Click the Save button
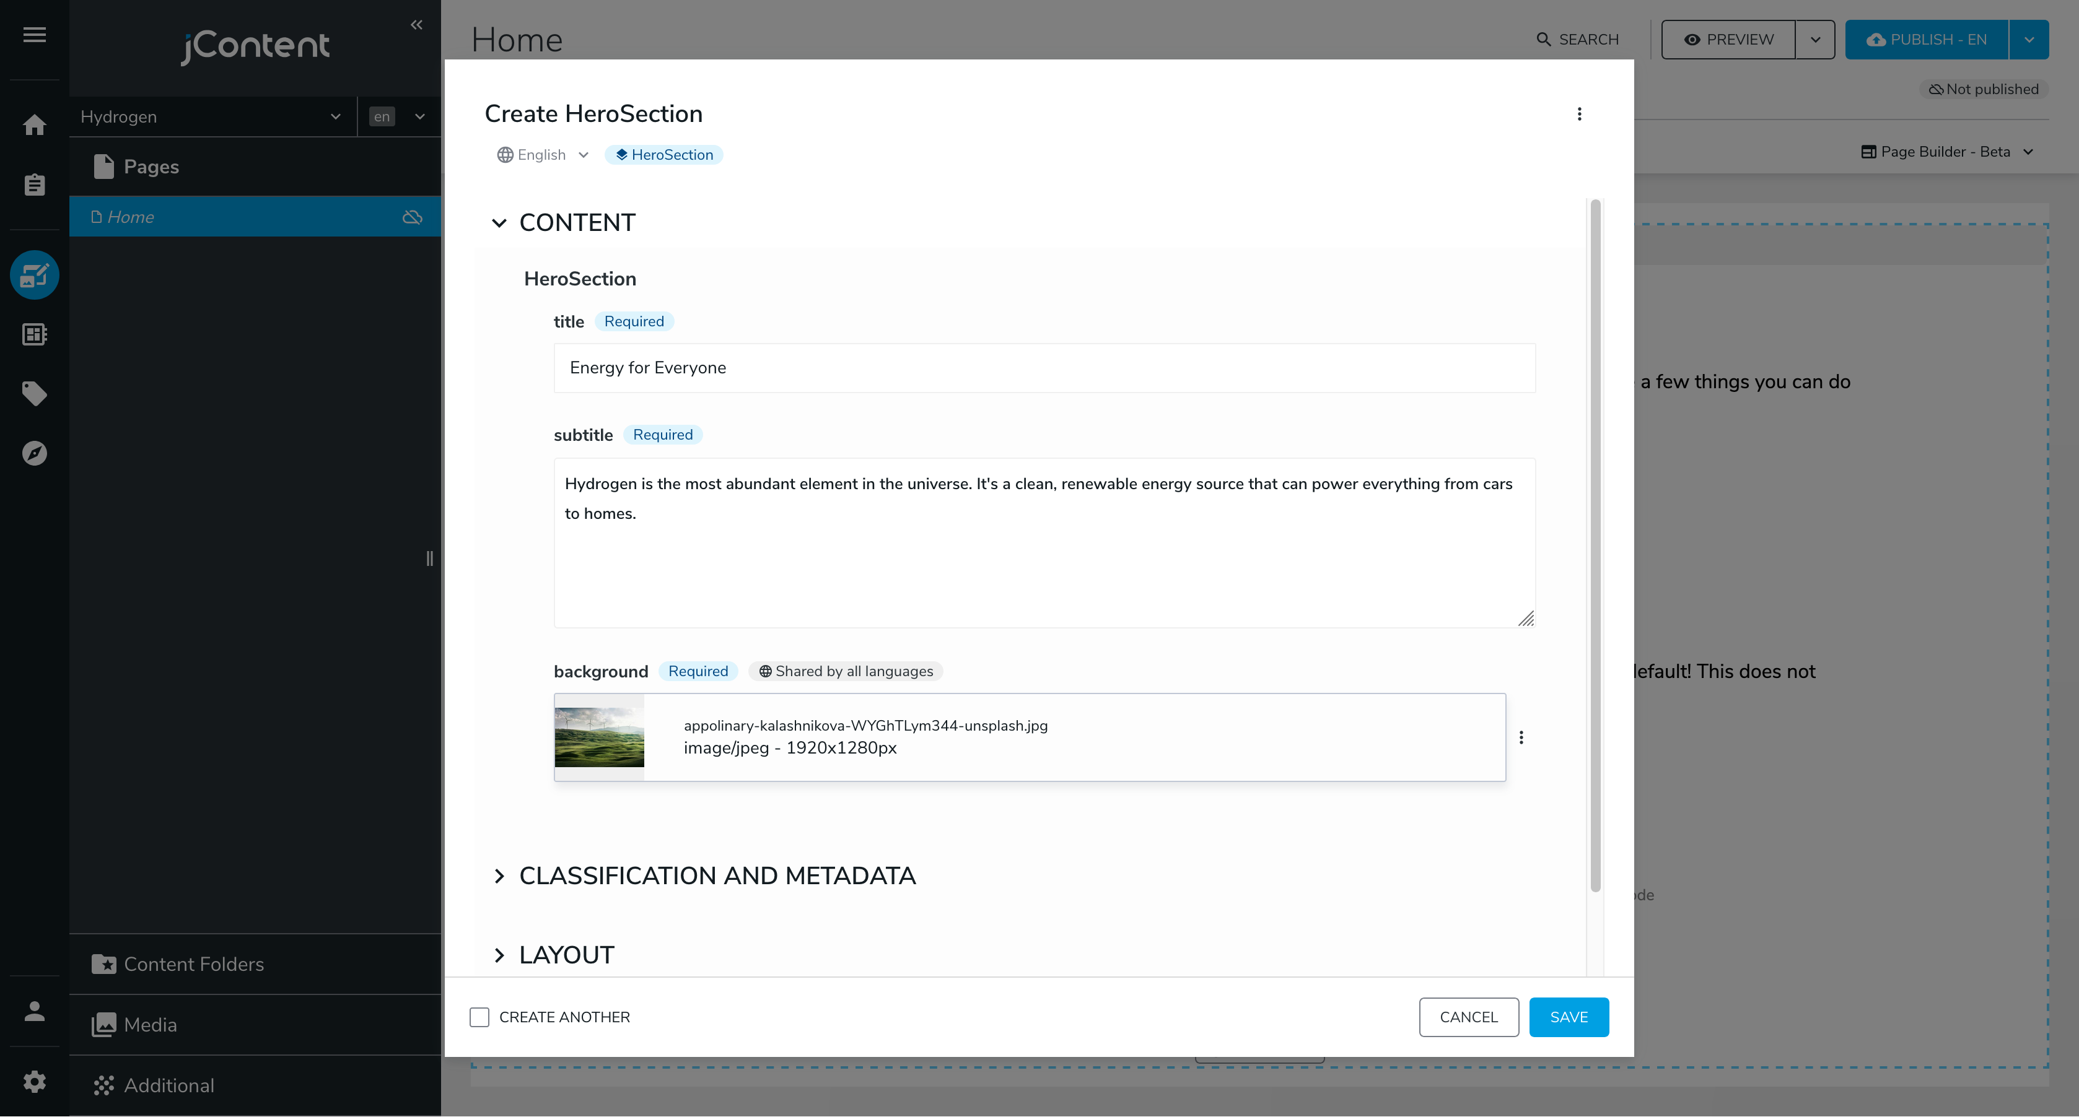 (1568, 1017)
